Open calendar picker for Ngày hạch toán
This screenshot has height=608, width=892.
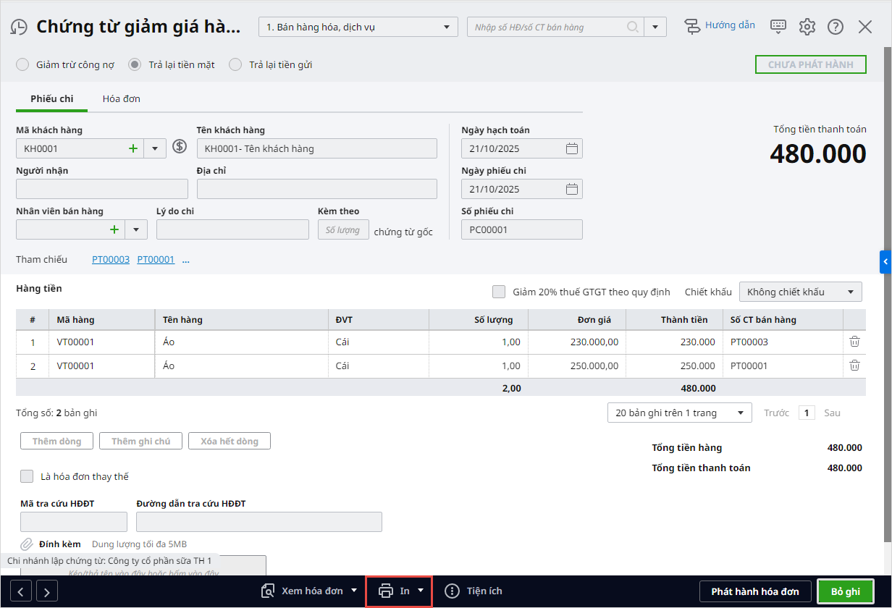(571, 148)
